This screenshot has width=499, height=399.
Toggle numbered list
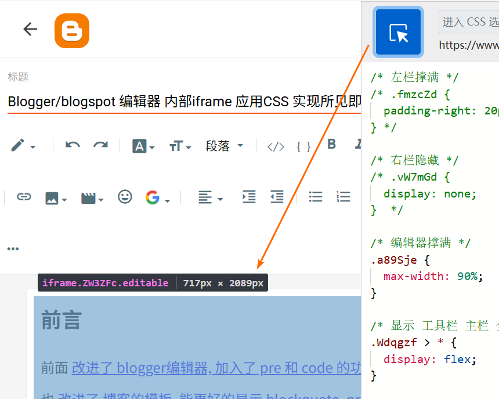[343, 196]
